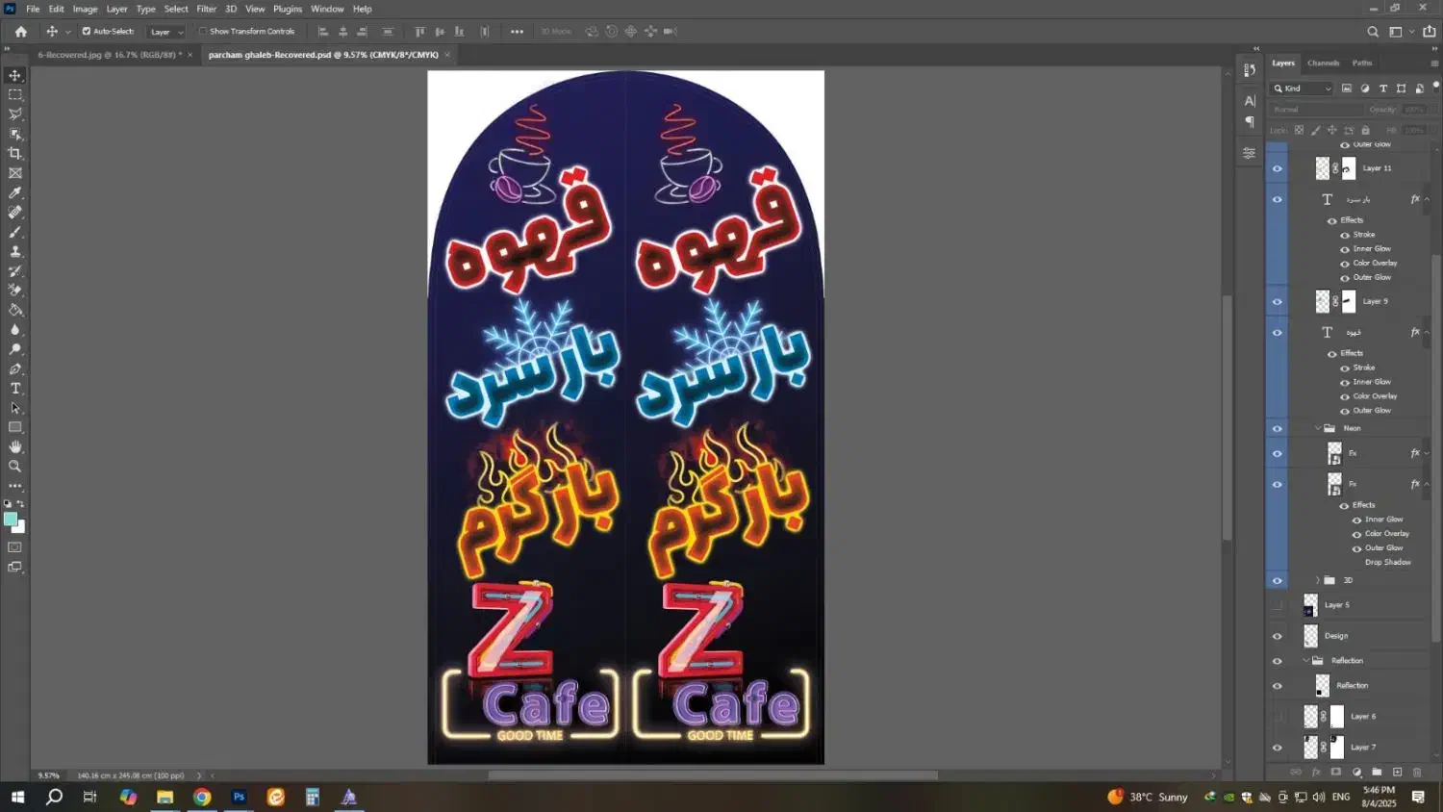Click the Share icon at top right
Viewport: 1443px width, 812px height.
point(1430,32)
